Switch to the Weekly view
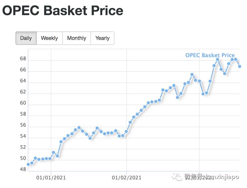The width and height of the screenshot is (247, 188). click(x=49, y=38)
